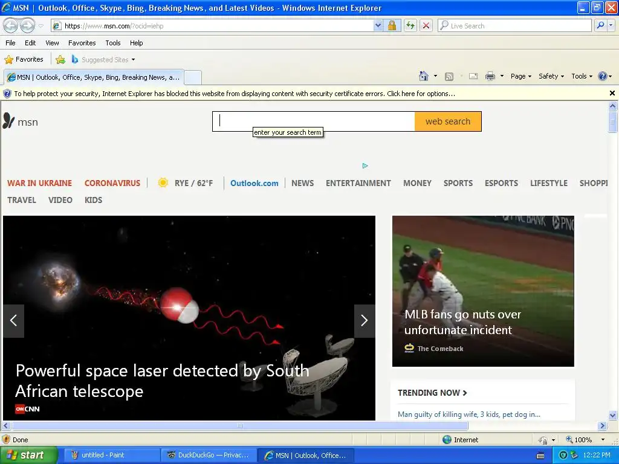The image size is (619, 464).
Task: Open the KIDS section link
Action: tap(93, 200)
